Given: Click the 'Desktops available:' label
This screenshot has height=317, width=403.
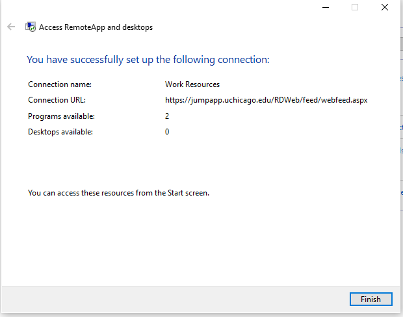Looking at the screenshot, I should click(60, 132).
